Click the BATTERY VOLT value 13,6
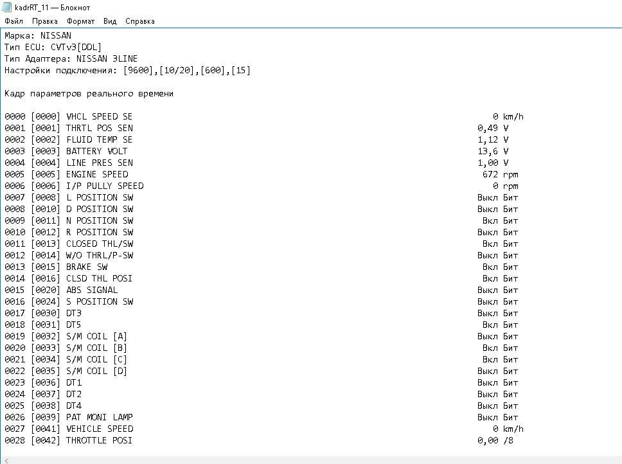The image size is (622, 464). click(487, 152)
